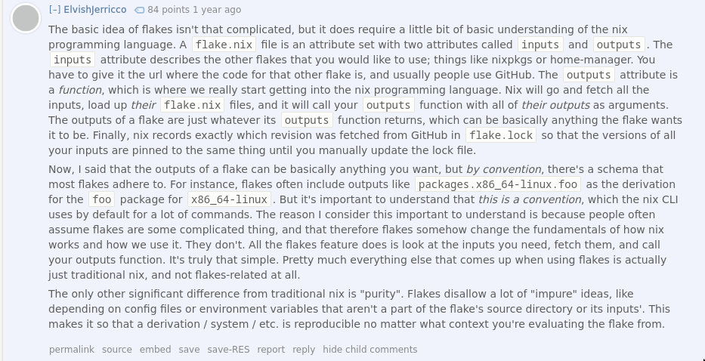
Task: Save this comment with the save link
Action: click(189, 350)
